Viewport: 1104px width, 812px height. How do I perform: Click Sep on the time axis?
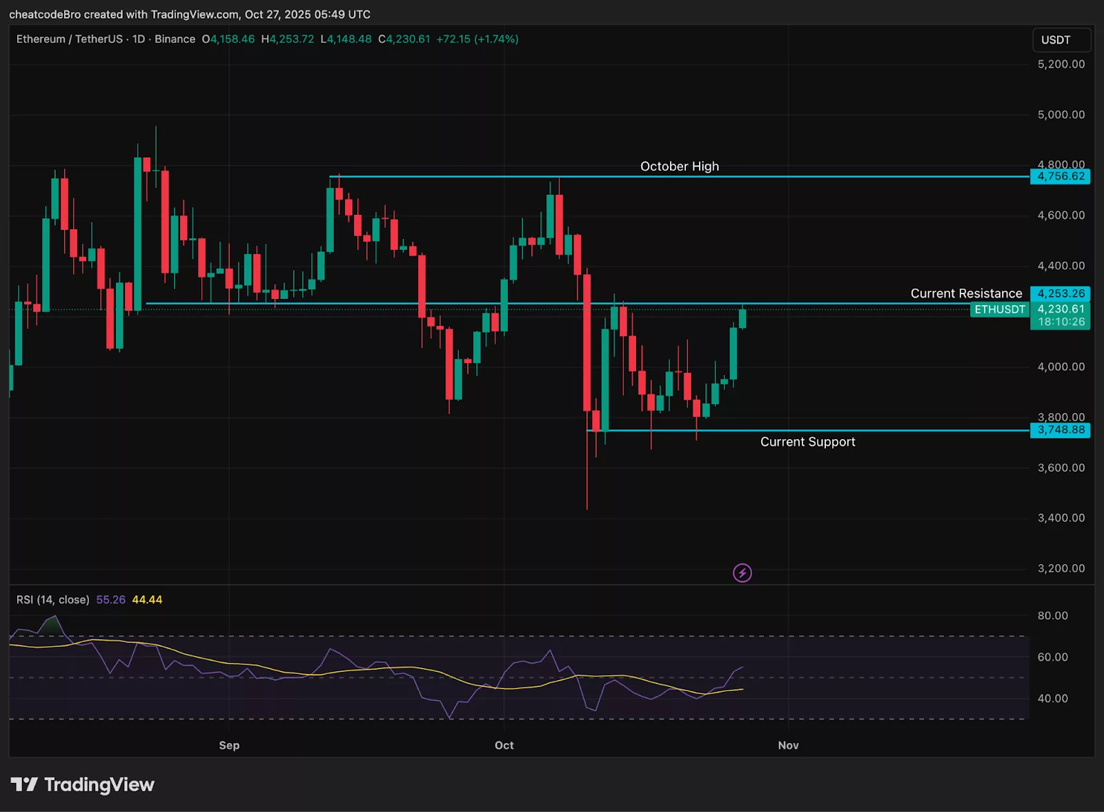(229, 746)
